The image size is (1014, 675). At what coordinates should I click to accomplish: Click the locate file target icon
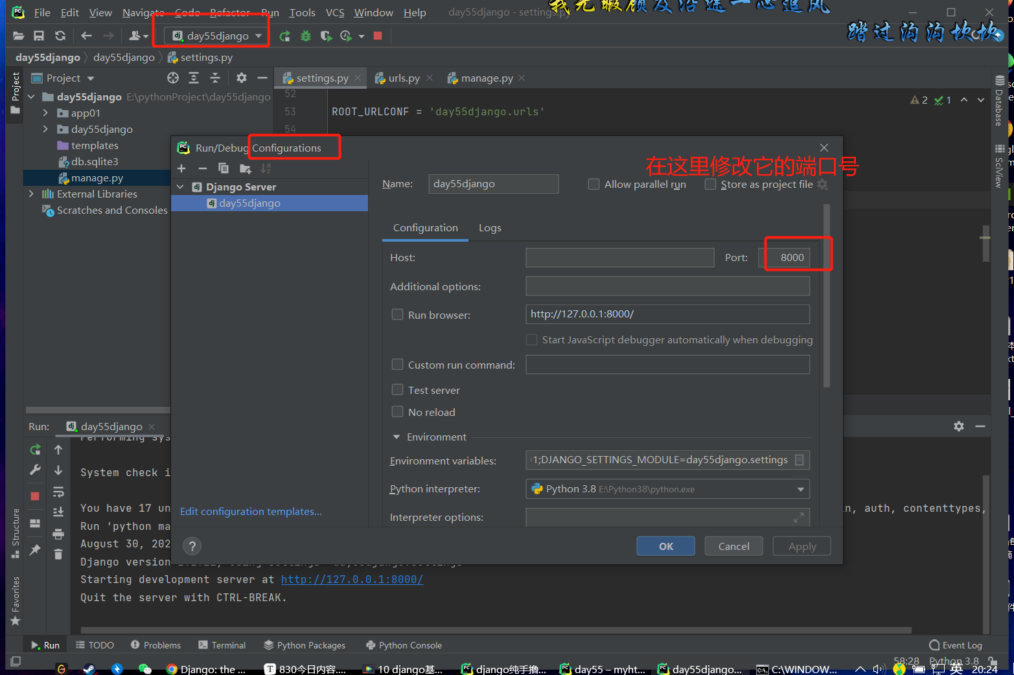click(x=173, y=78)
